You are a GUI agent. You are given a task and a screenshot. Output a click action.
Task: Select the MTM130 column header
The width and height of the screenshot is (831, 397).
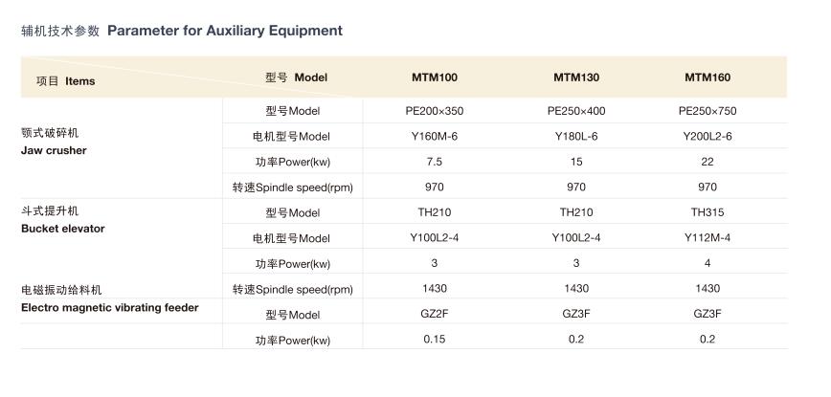576,77
